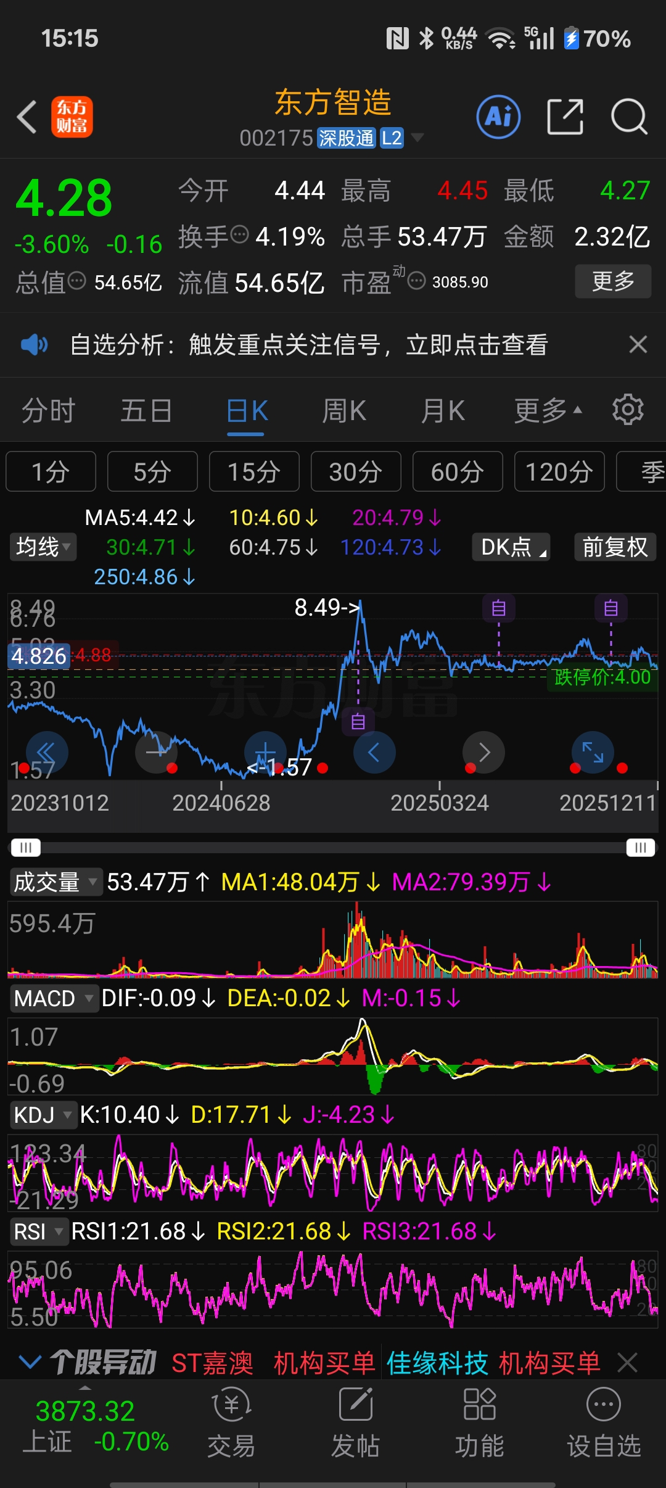Viewport: 666px width, 1488px height.
Task: Select the 15分 period
Action: click(x=254, y=471)
